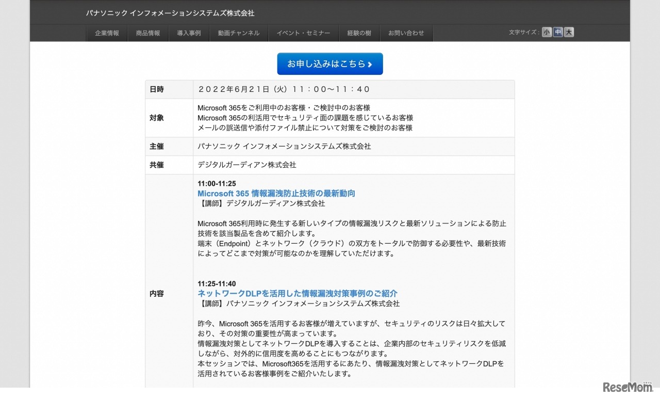Go to 導入事例 in navigation
The height and width of the screenshot is (399, 660).
[189, 33]
